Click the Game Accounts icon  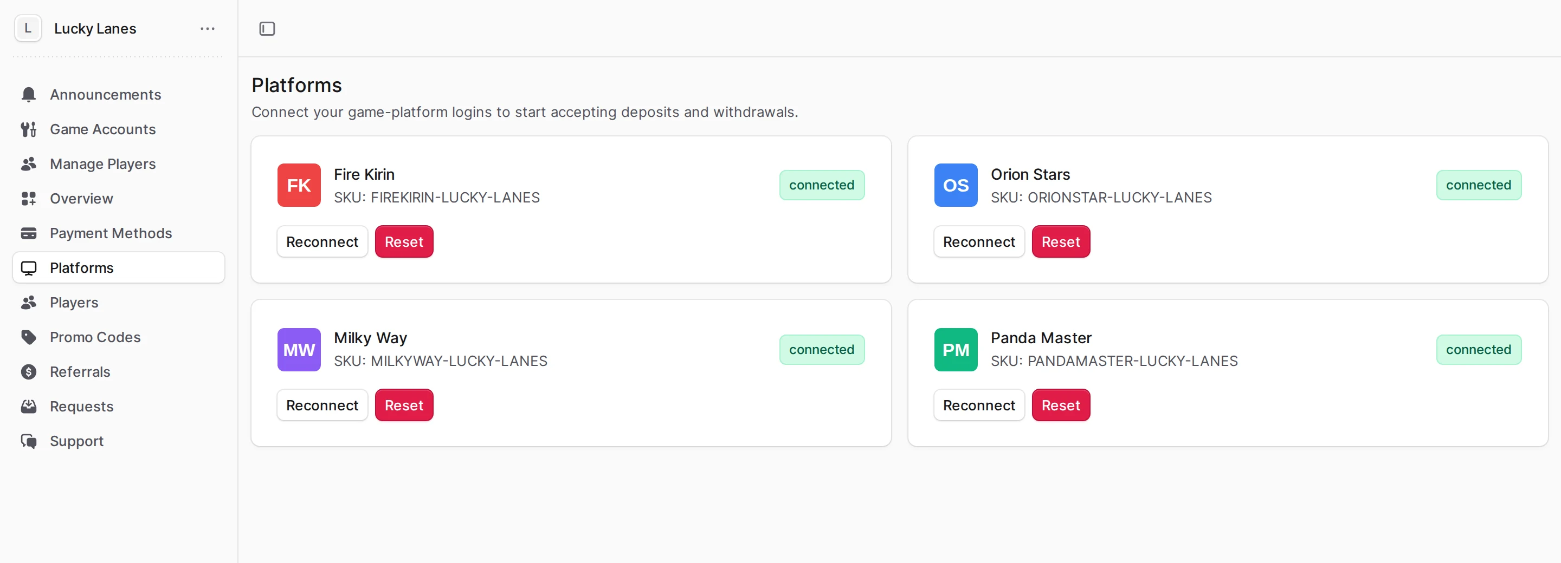29,129
